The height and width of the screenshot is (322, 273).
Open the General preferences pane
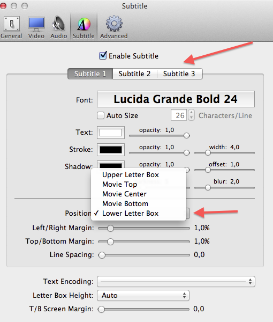tap(11, 27)
